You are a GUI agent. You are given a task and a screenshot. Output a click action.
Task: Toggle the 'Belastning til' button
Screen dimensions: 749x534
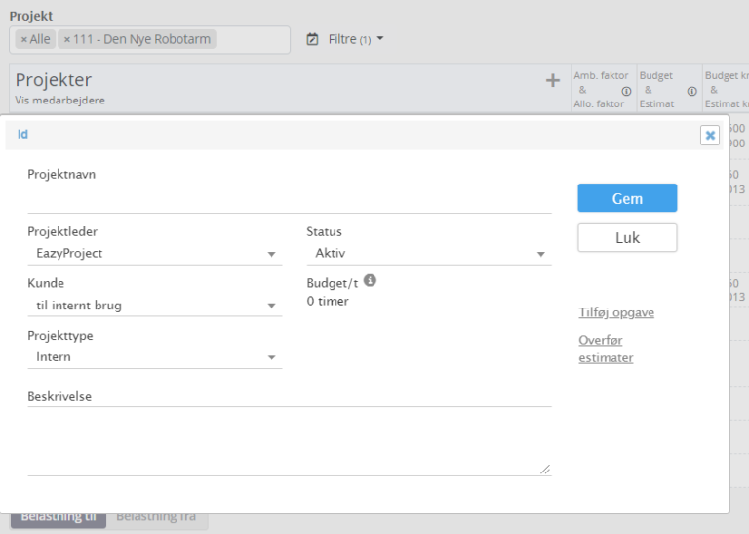(59, 517)
